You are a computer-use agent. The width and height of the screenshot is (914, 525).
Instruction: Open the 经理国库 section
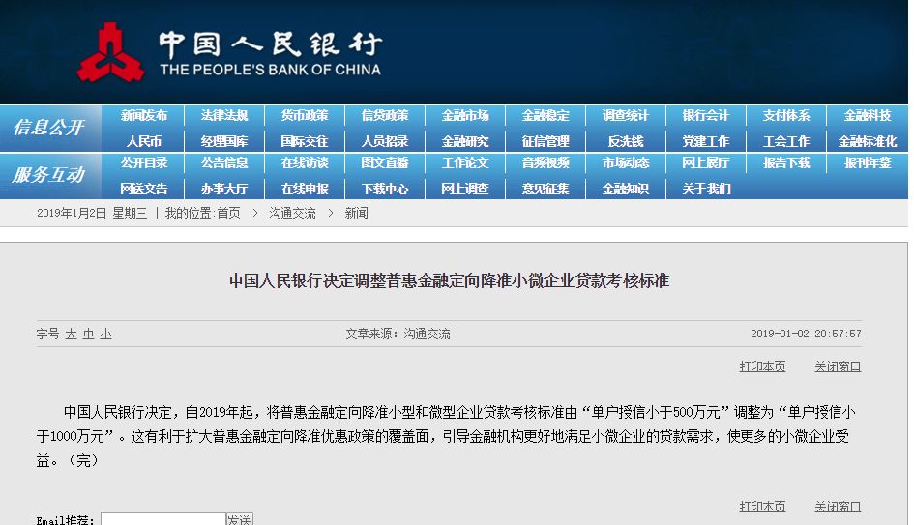pyautogui.click(x=224, y=141)
